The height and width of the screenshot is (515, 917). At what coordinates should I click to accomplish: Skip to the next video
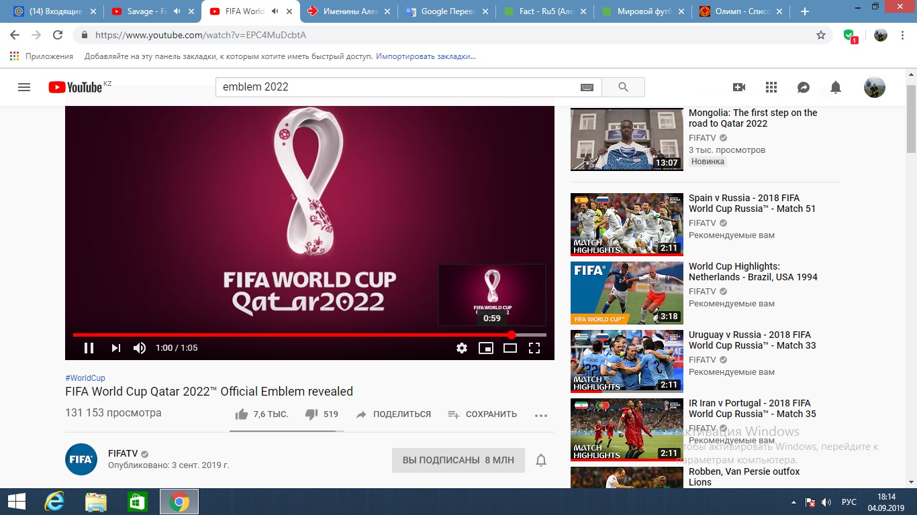coord(115,348)
